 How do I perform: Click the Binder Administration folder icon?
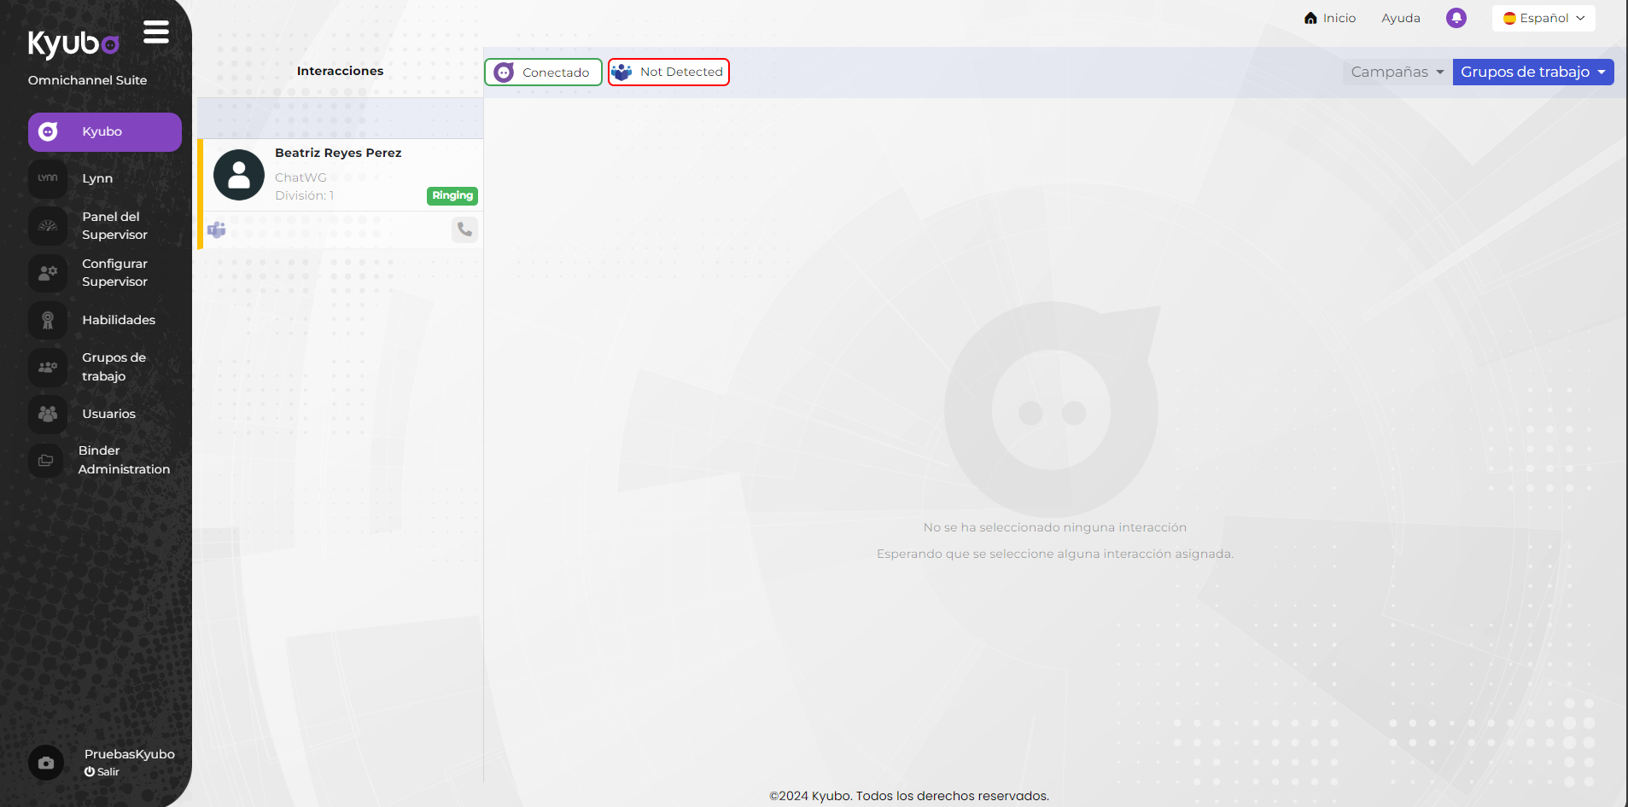coord(46,461)
